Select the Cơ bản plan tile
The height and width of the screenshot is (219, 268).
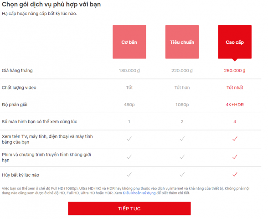tap(129, 42)
